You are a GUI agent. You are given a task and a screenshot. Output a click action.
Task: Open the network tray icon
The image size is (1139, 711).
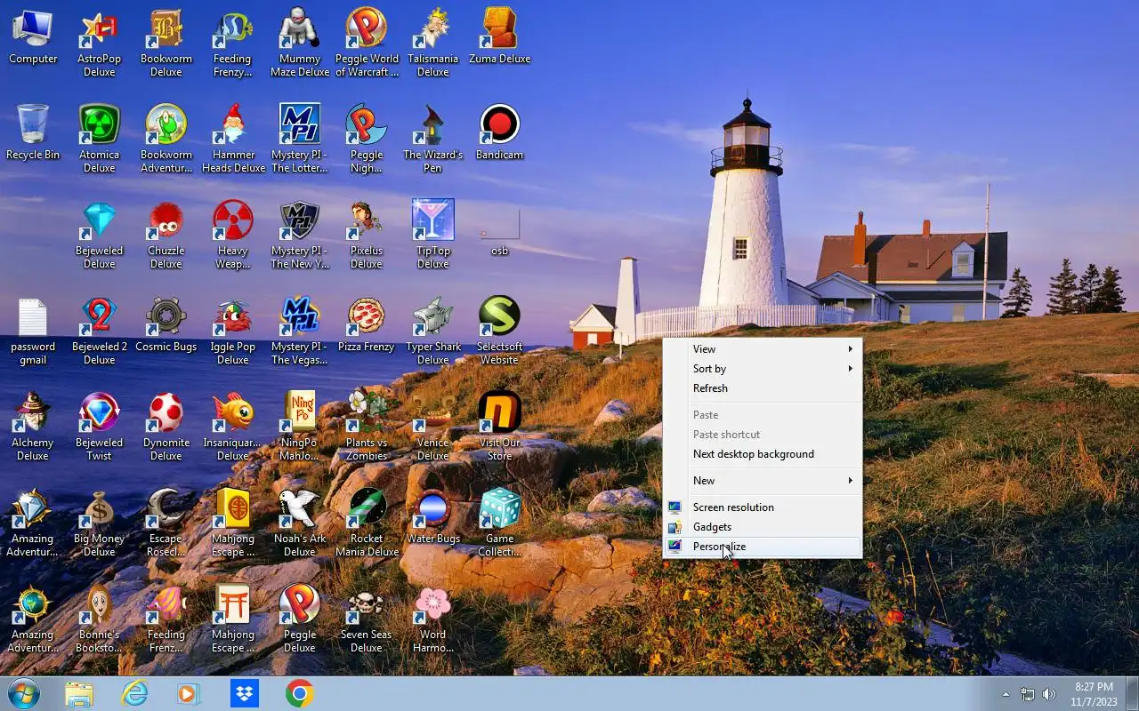click(x=1028, y=694)
